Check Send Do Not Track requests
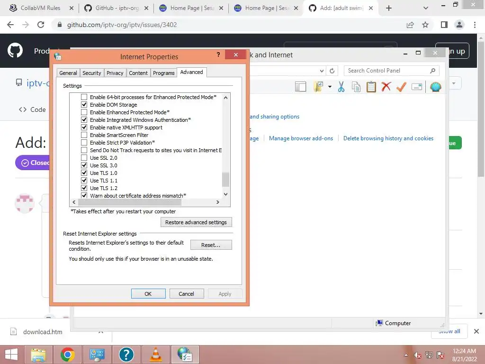This screenshot has height=364, width=485. click(x=84, y=150)
